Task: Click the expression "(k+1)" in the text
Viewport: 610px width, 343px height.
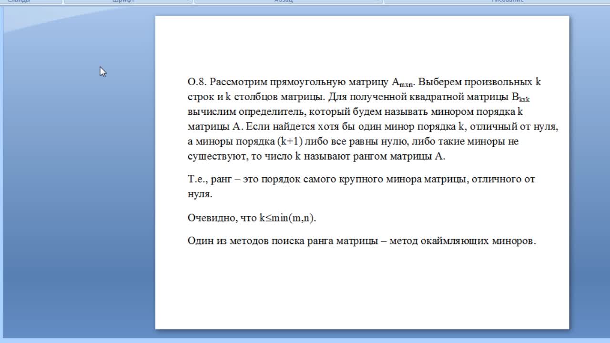Action: coord(290,141)
